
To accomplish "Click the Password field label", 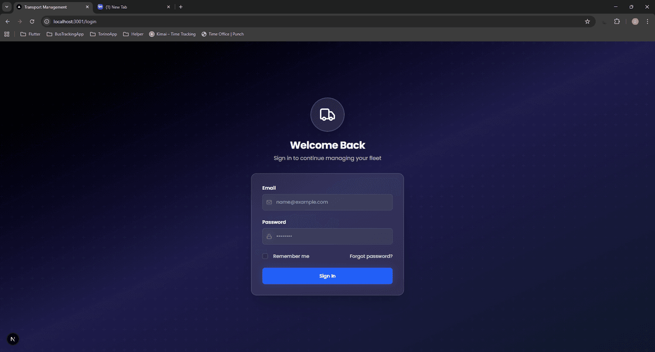I will pos(274,222).
